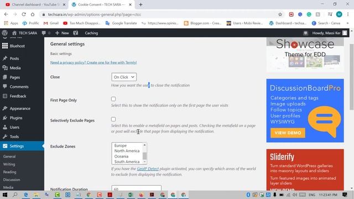Open the Writing settings submenu

9,164
